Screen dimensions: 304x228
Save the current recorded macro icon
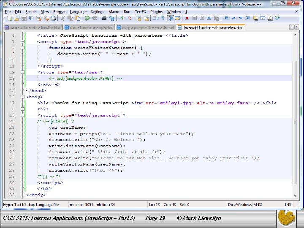tap(216, 18)
